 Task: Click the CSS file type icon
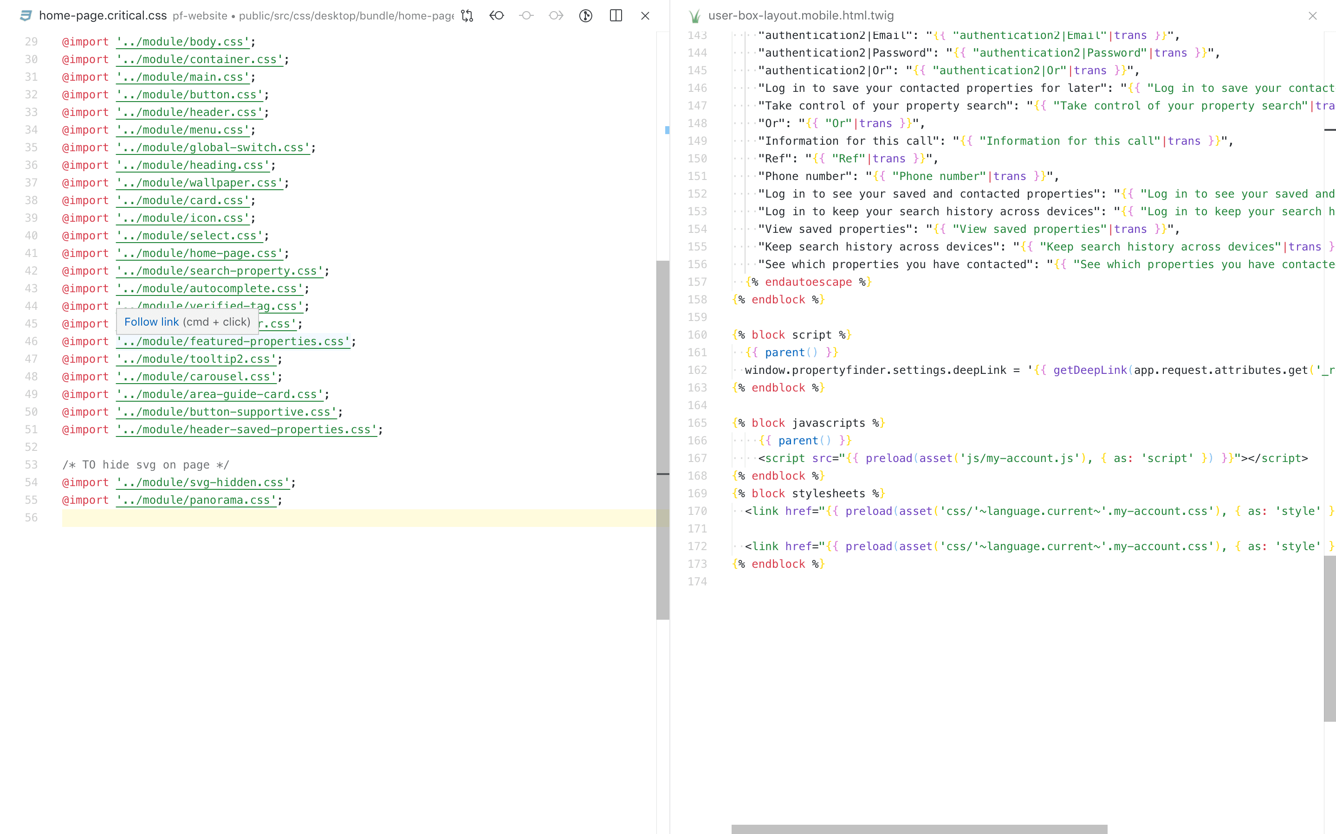(x=26, y=15)
